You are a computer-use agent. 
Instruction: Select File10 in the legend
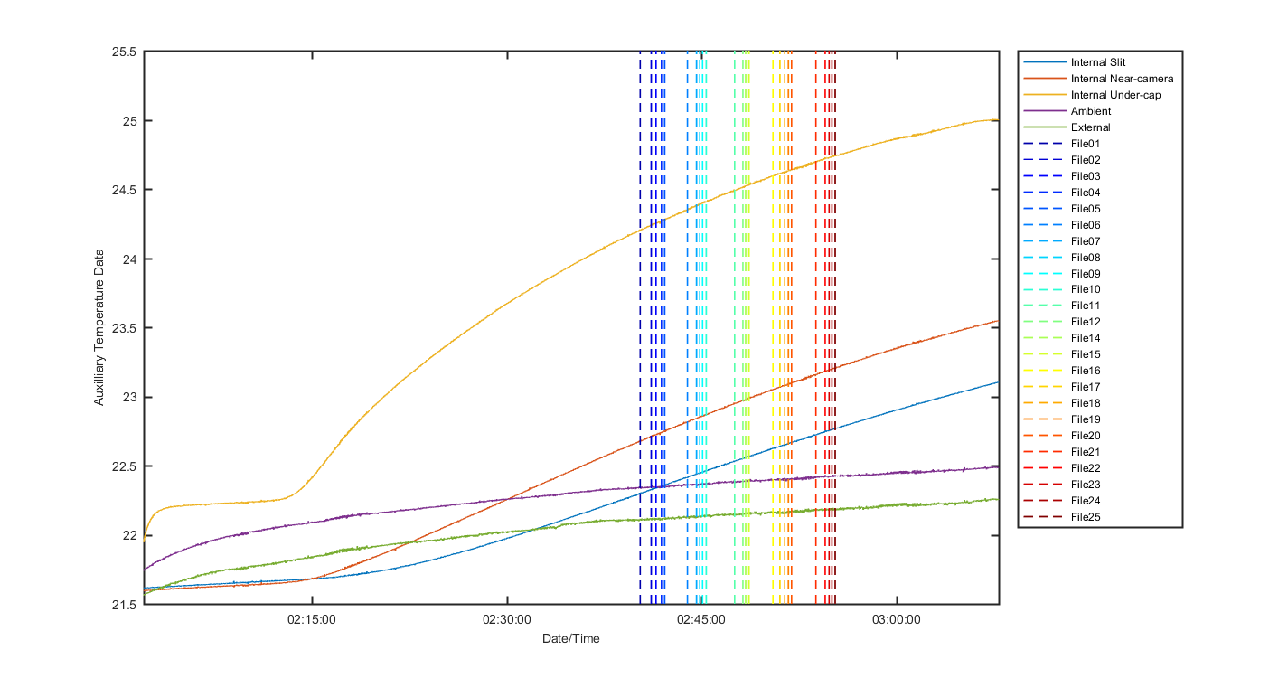1086,289
